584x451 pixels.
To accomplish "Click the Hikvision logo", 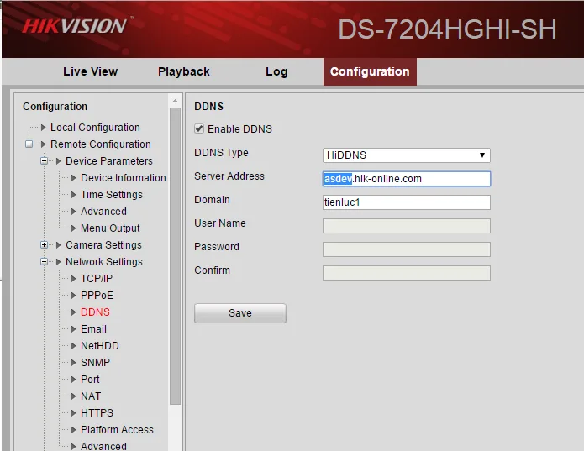I will [75, 26].
